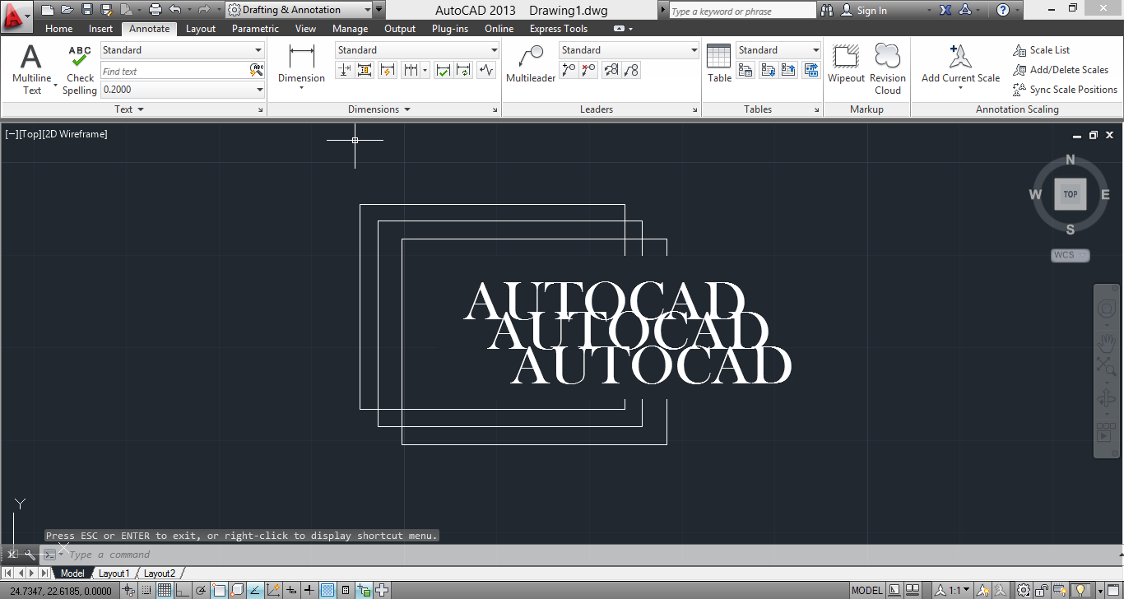This screenshot has height=599, width=1124.
Task: Open the annotation scale 1:1 dropdown
Action: (x=953, y=590)
